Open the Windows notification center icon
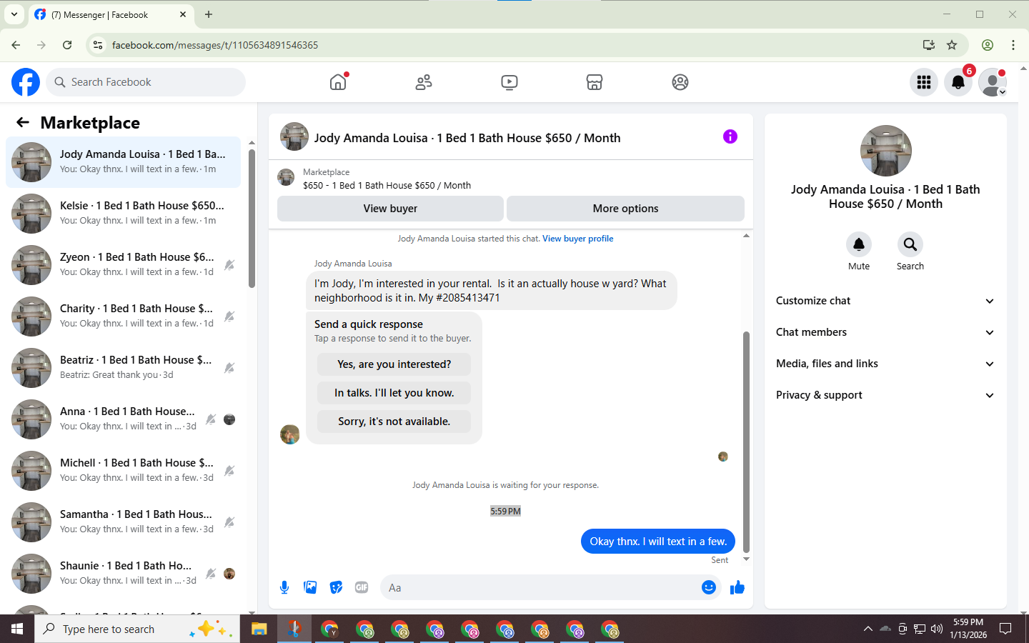 coord(1005,629)
